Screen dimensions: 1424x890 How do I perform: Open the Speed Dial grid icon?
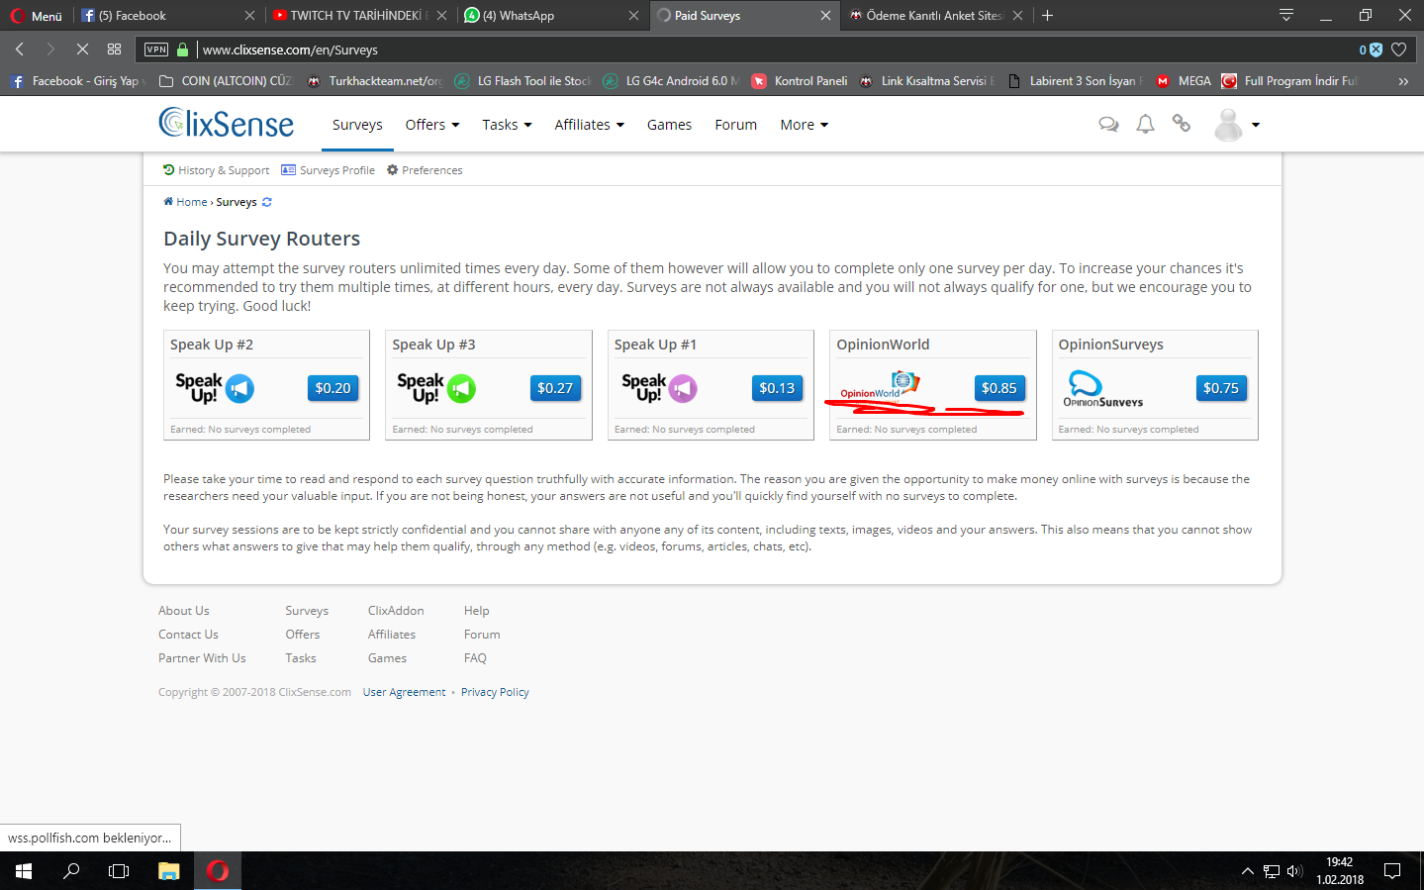(115, 49)
